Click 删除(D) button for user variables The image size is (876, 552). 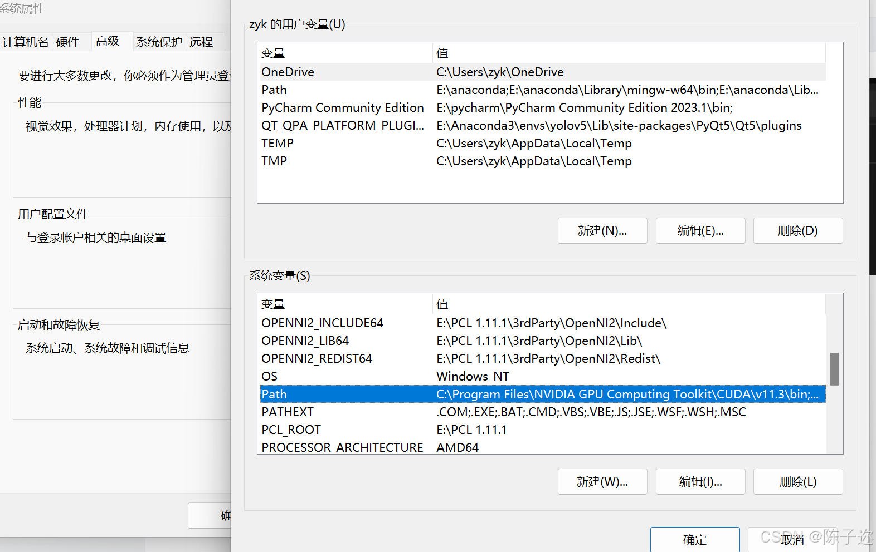(x=798, y=230)
